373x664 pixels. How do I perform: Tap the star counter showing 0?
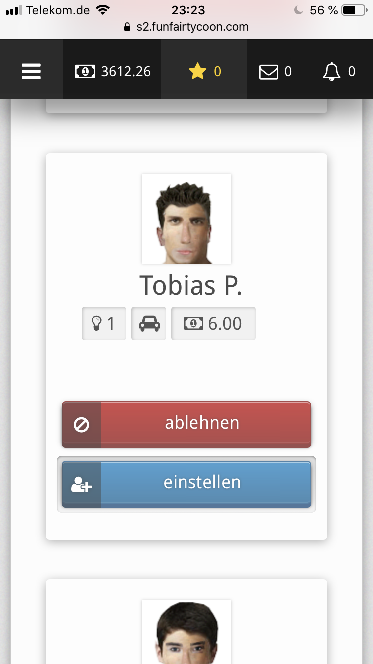217,72
